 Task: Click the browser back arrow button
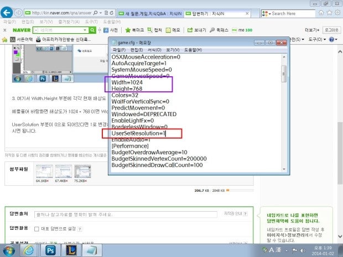pos(7,12)
